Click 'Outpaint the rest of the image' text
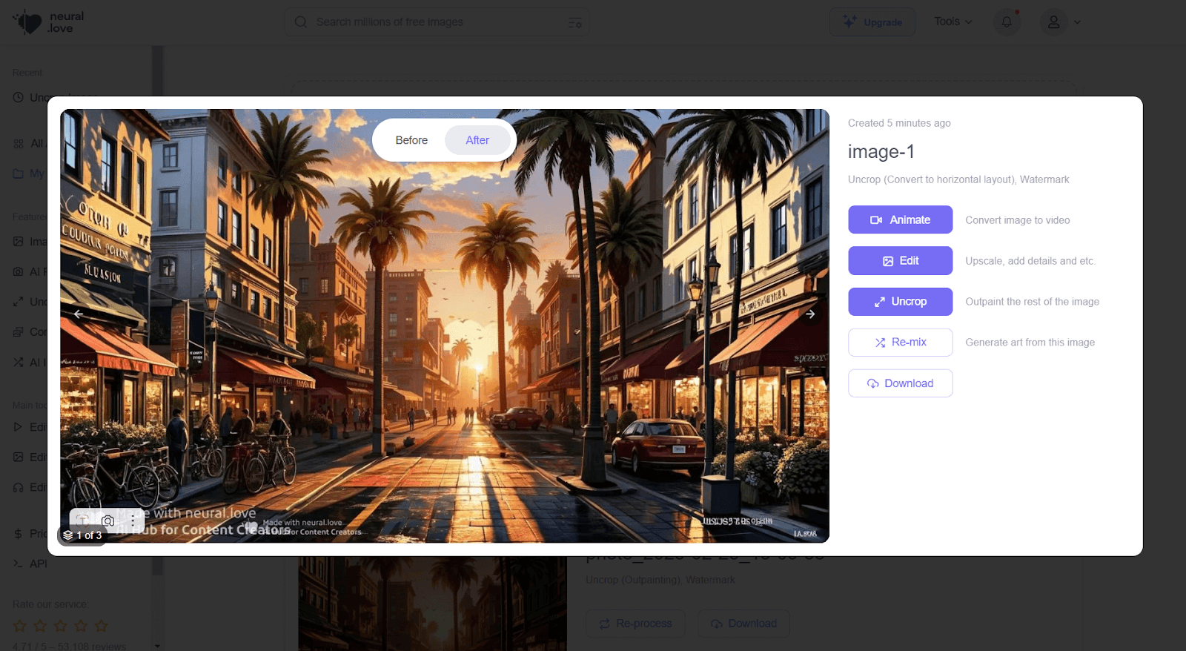The height and width of the screenshot is (651, 1186). coord(1032,302)
